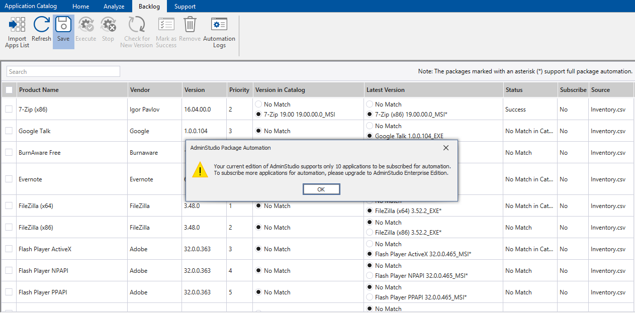Select FileZilla (x86) 3.52.2_EXE* radio
This screenshot has width=635, height=313.
370,232
